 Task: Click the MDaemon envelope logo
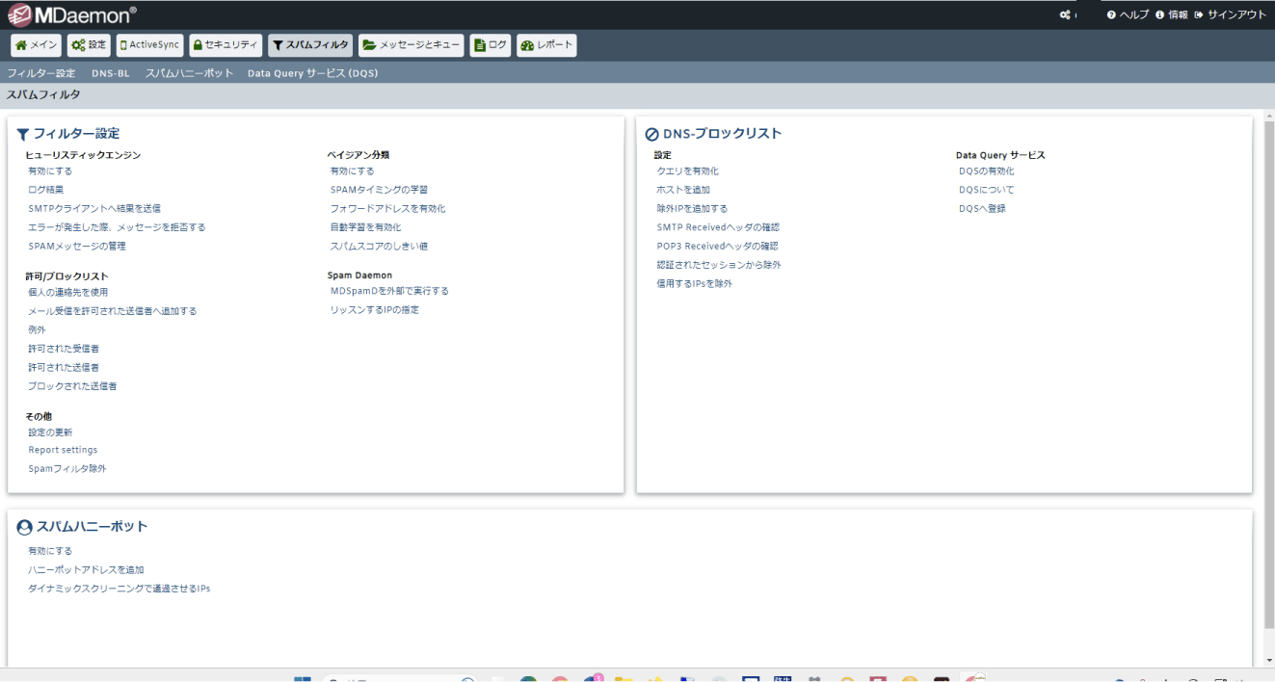click(x=17, y=13)
